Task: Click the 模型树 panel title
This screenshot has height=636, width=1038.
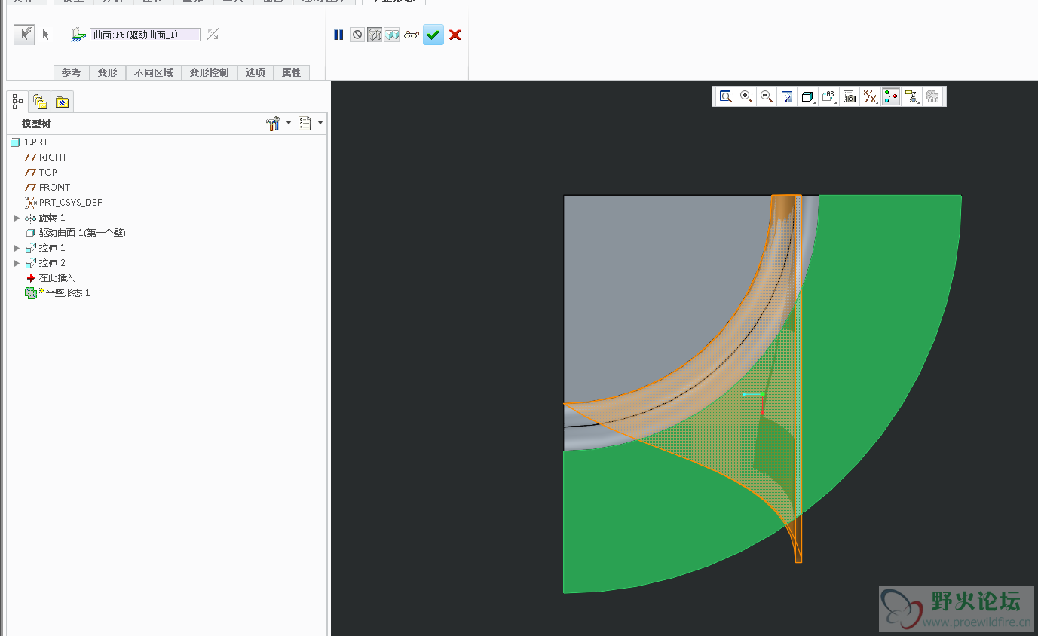Action: pyautogui.click(x=36, y=124)
